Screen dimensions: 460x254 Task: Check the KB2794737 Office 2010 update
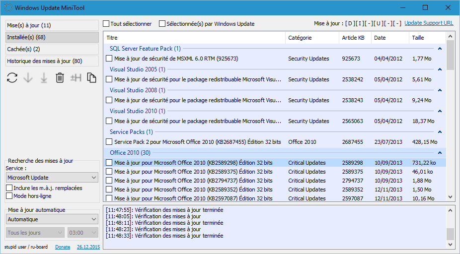pos(109,181)
